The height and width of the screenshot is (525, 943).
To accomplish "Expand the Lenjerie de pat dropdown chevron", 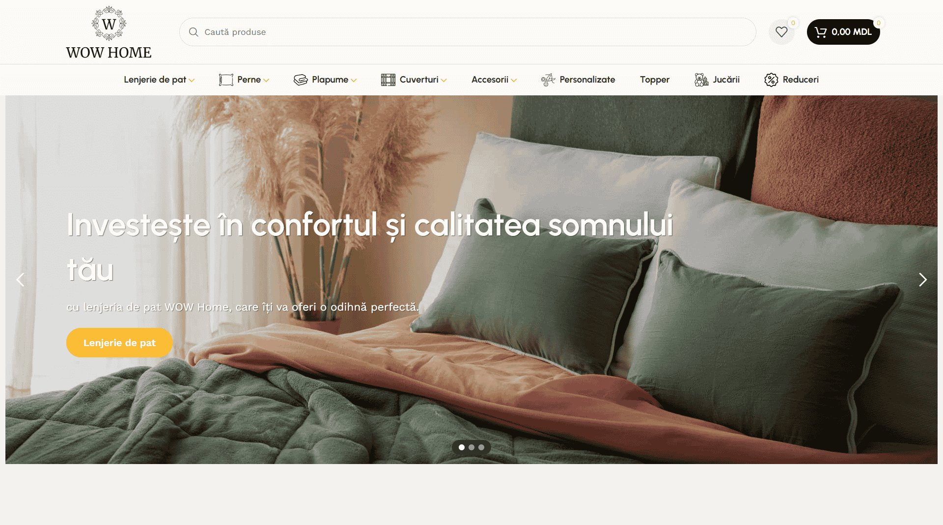I will (x=192, y=80).
